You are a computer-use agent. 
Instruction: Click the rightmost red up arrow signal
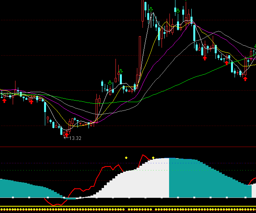coord(245,79)
